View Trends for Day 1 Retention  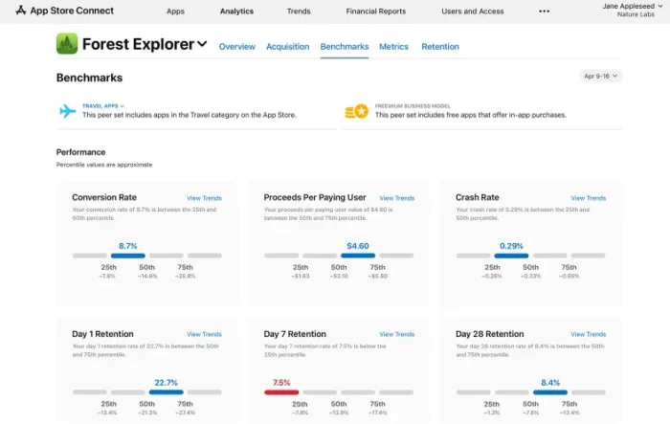[204, 334]
